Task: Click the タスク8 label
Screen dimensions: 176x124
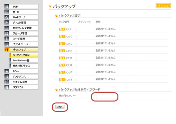Action: [x=69, y=80]
